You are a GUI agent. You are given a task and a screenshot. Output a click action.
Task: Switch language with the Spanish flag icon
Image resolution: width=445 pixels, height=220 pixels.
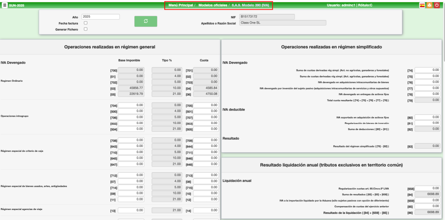(x=422, y=5)
